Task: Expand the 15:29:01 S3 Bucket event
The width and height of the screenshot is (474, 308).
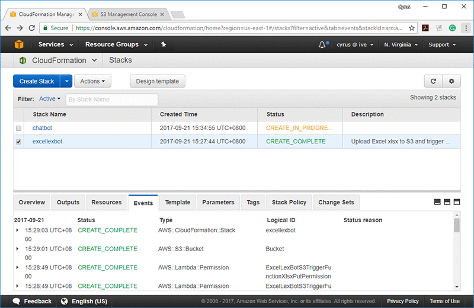Action: tap(17, 249)
